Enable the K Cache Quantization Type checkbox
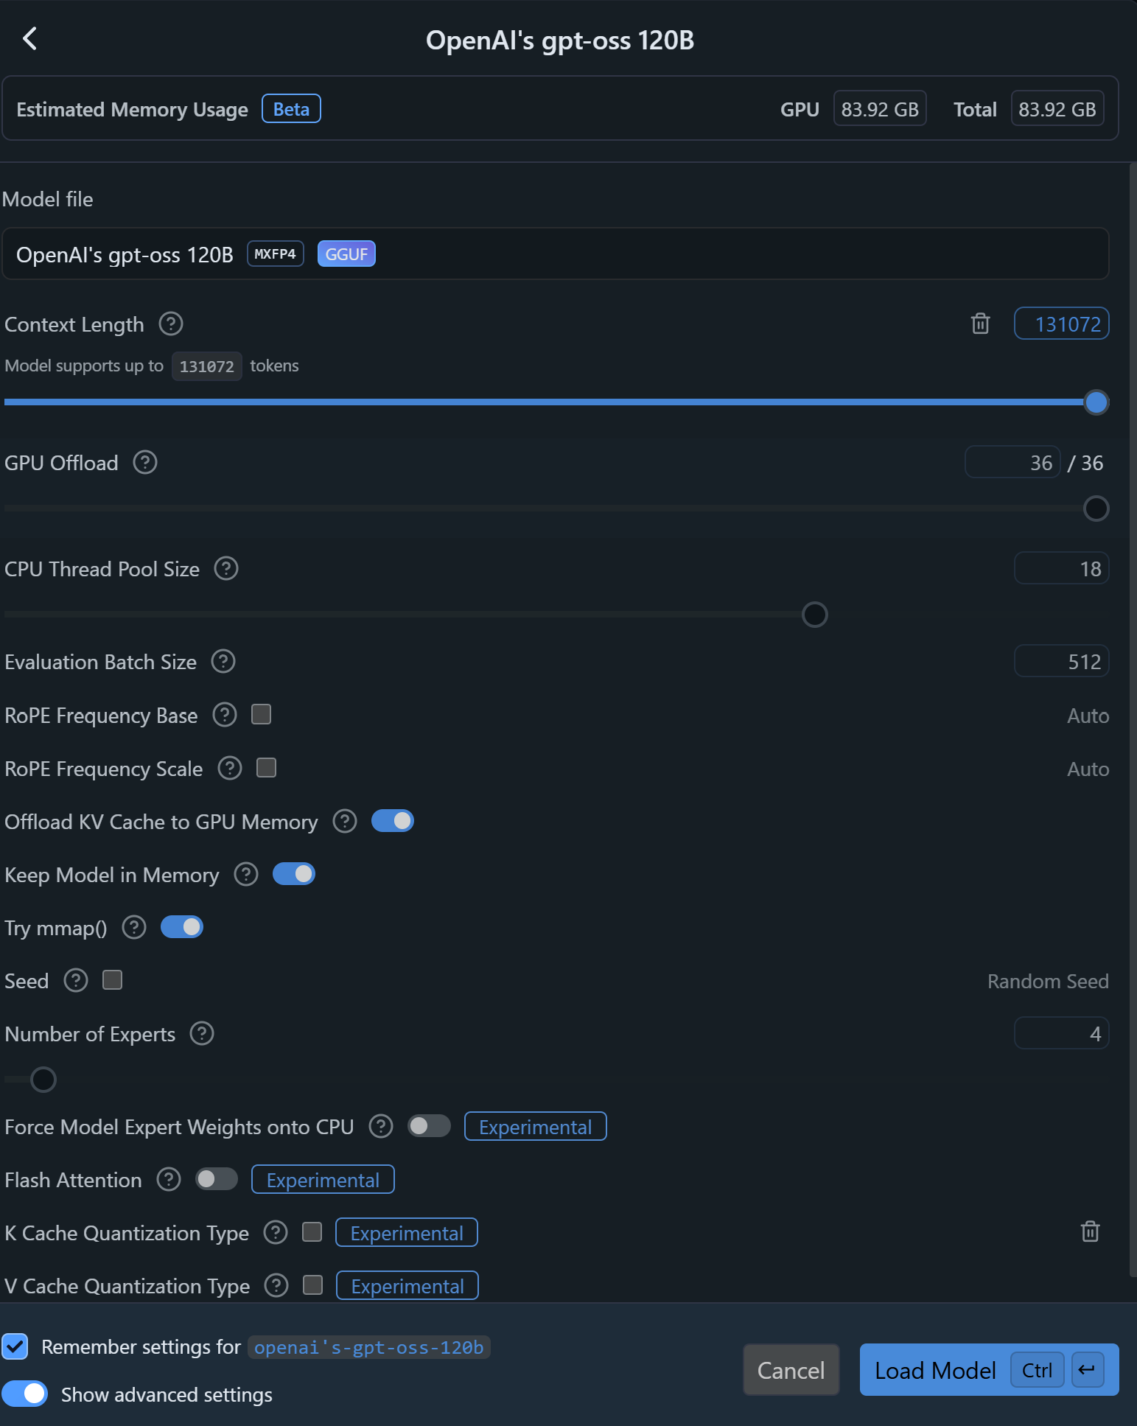The width and height of the screenshot is (1137, 1426). point(312,1232)
